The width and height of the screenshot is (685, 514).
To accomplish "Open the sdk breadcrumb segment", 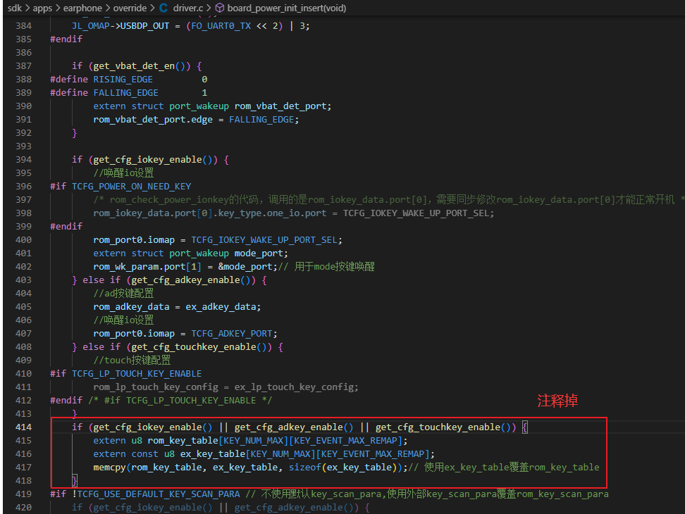I will click(14, 8).
